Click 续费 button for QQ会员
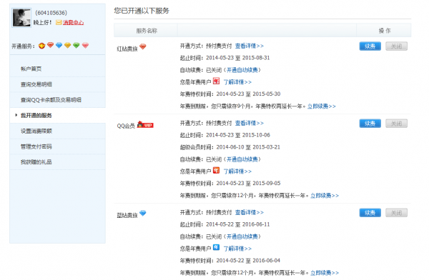The image size is (429, 280). point(370,124)
